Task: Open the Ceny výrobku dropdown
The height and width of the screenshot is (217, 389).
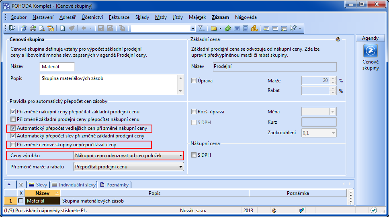Action: tap(129, 156)
